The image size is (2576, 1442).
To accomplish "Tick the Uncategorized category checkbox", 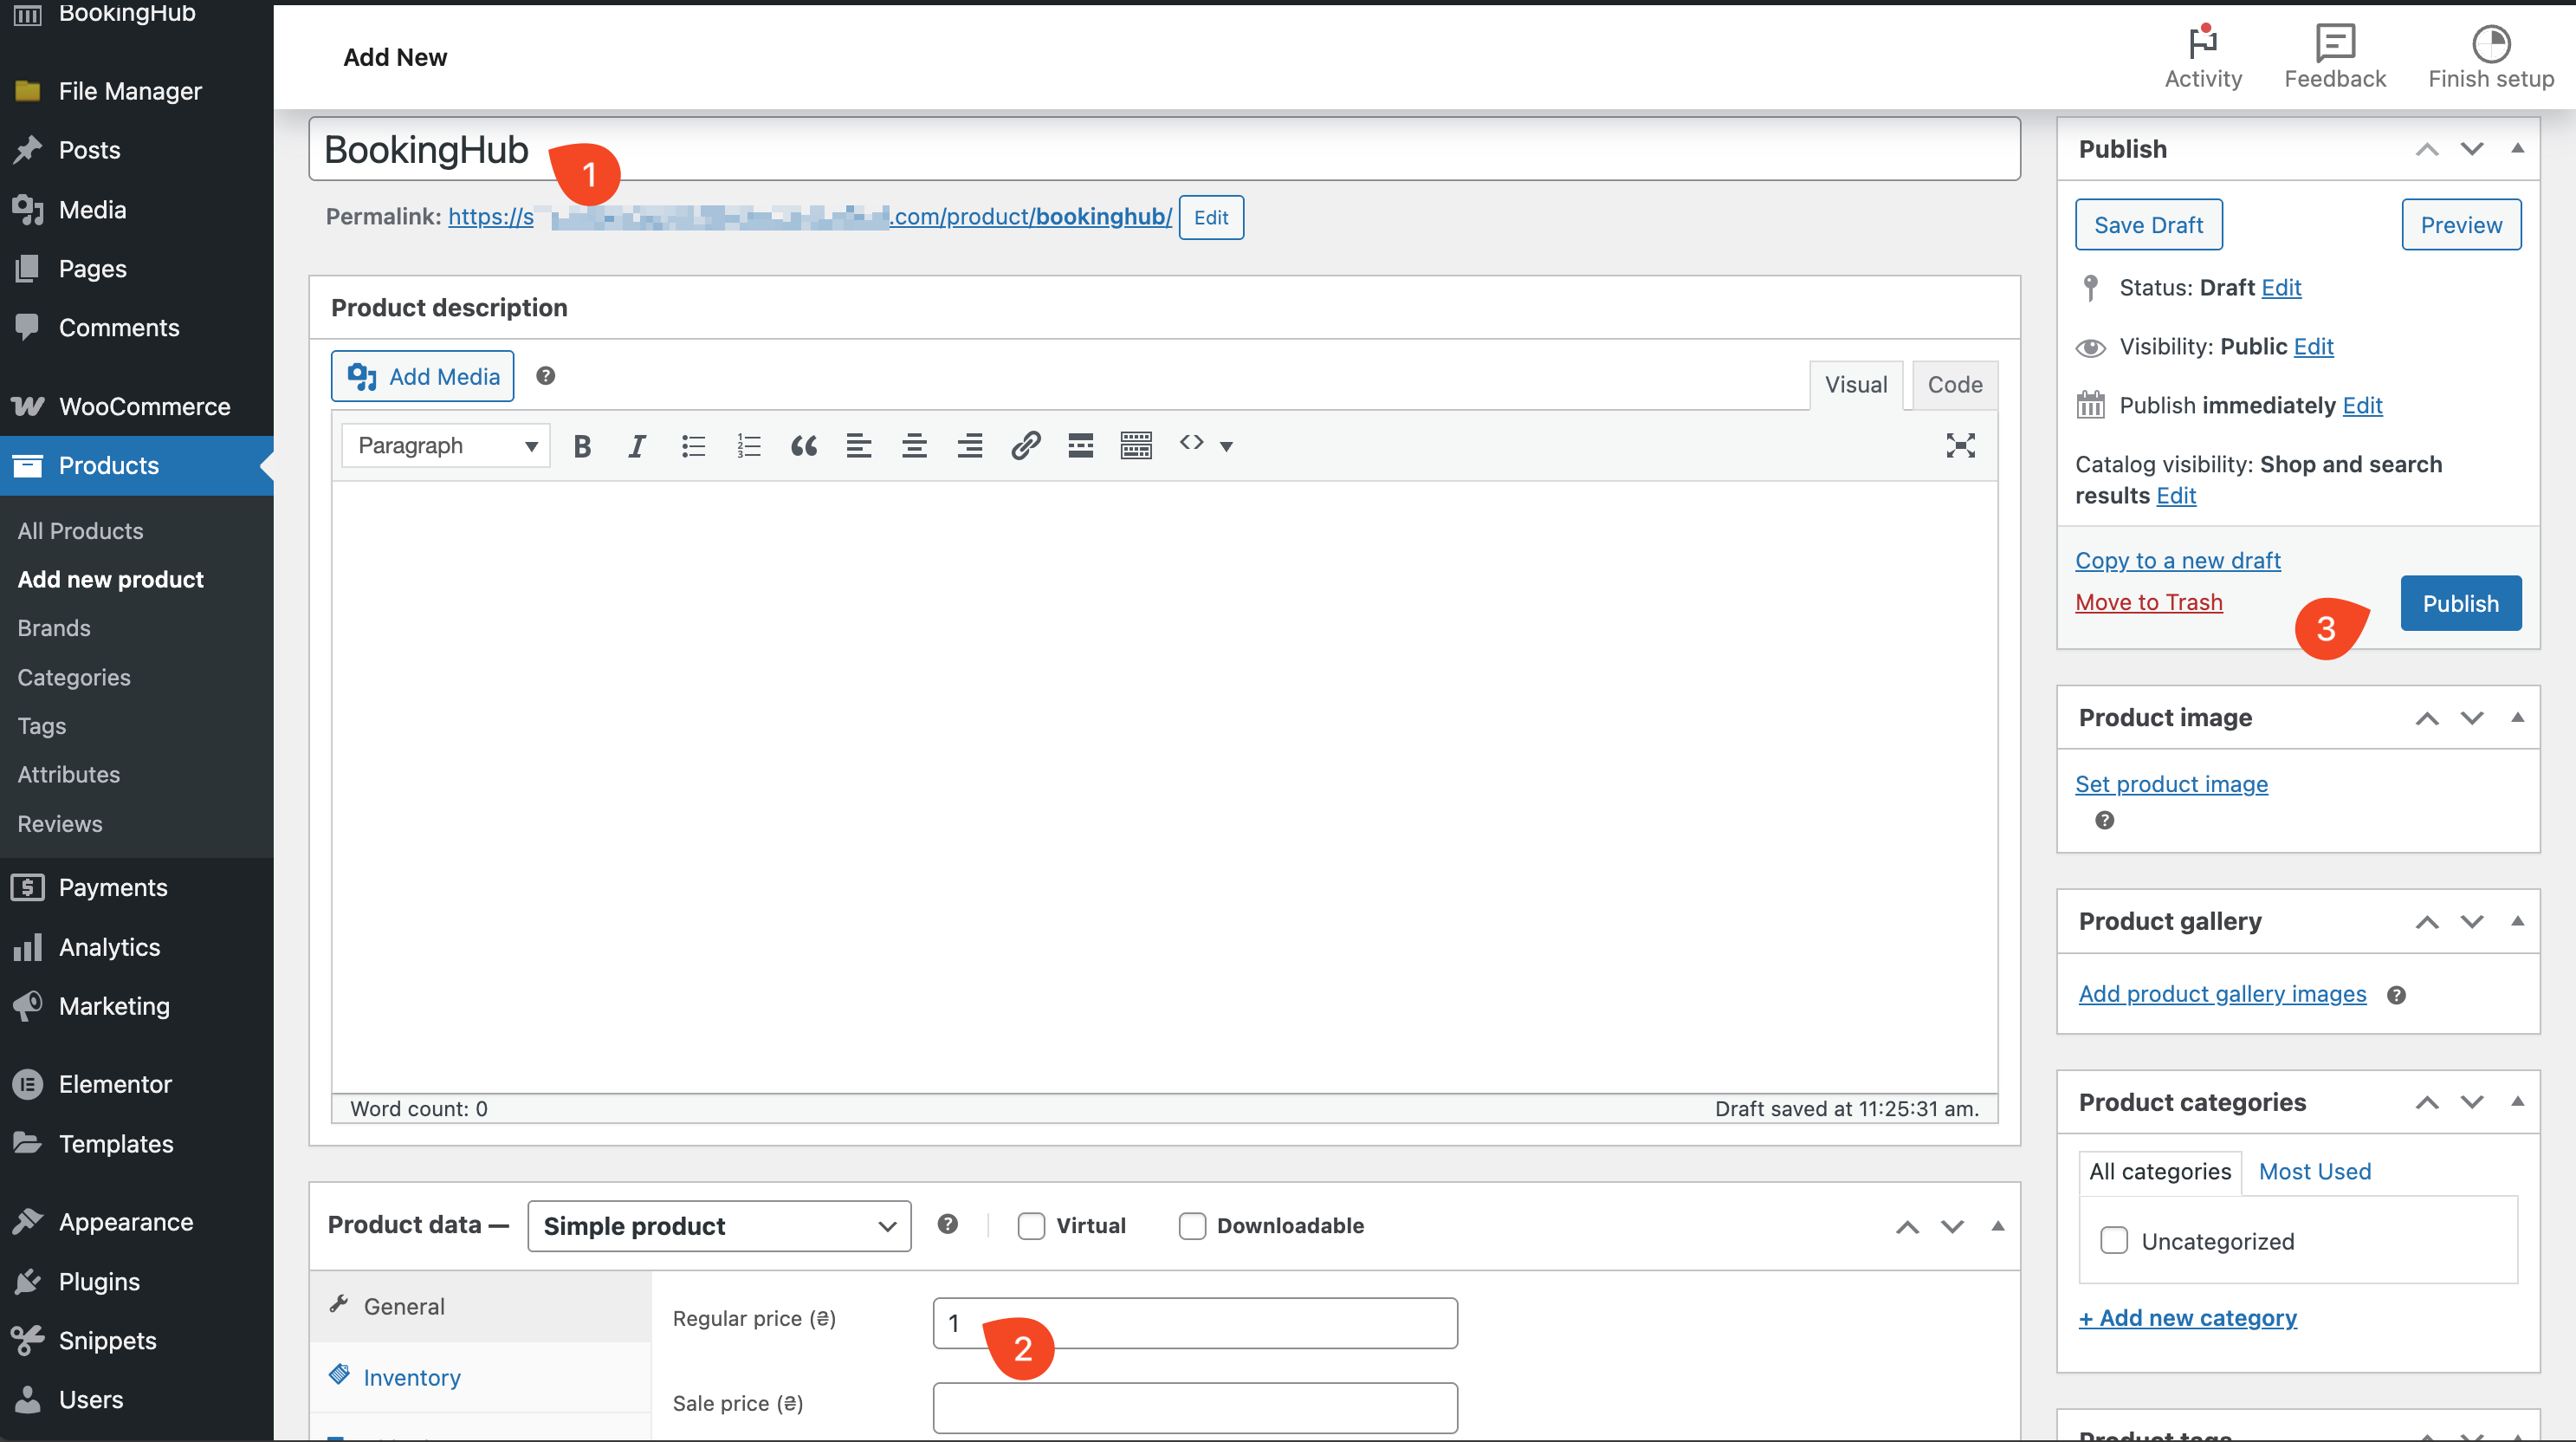I will pos(2113,1241).
